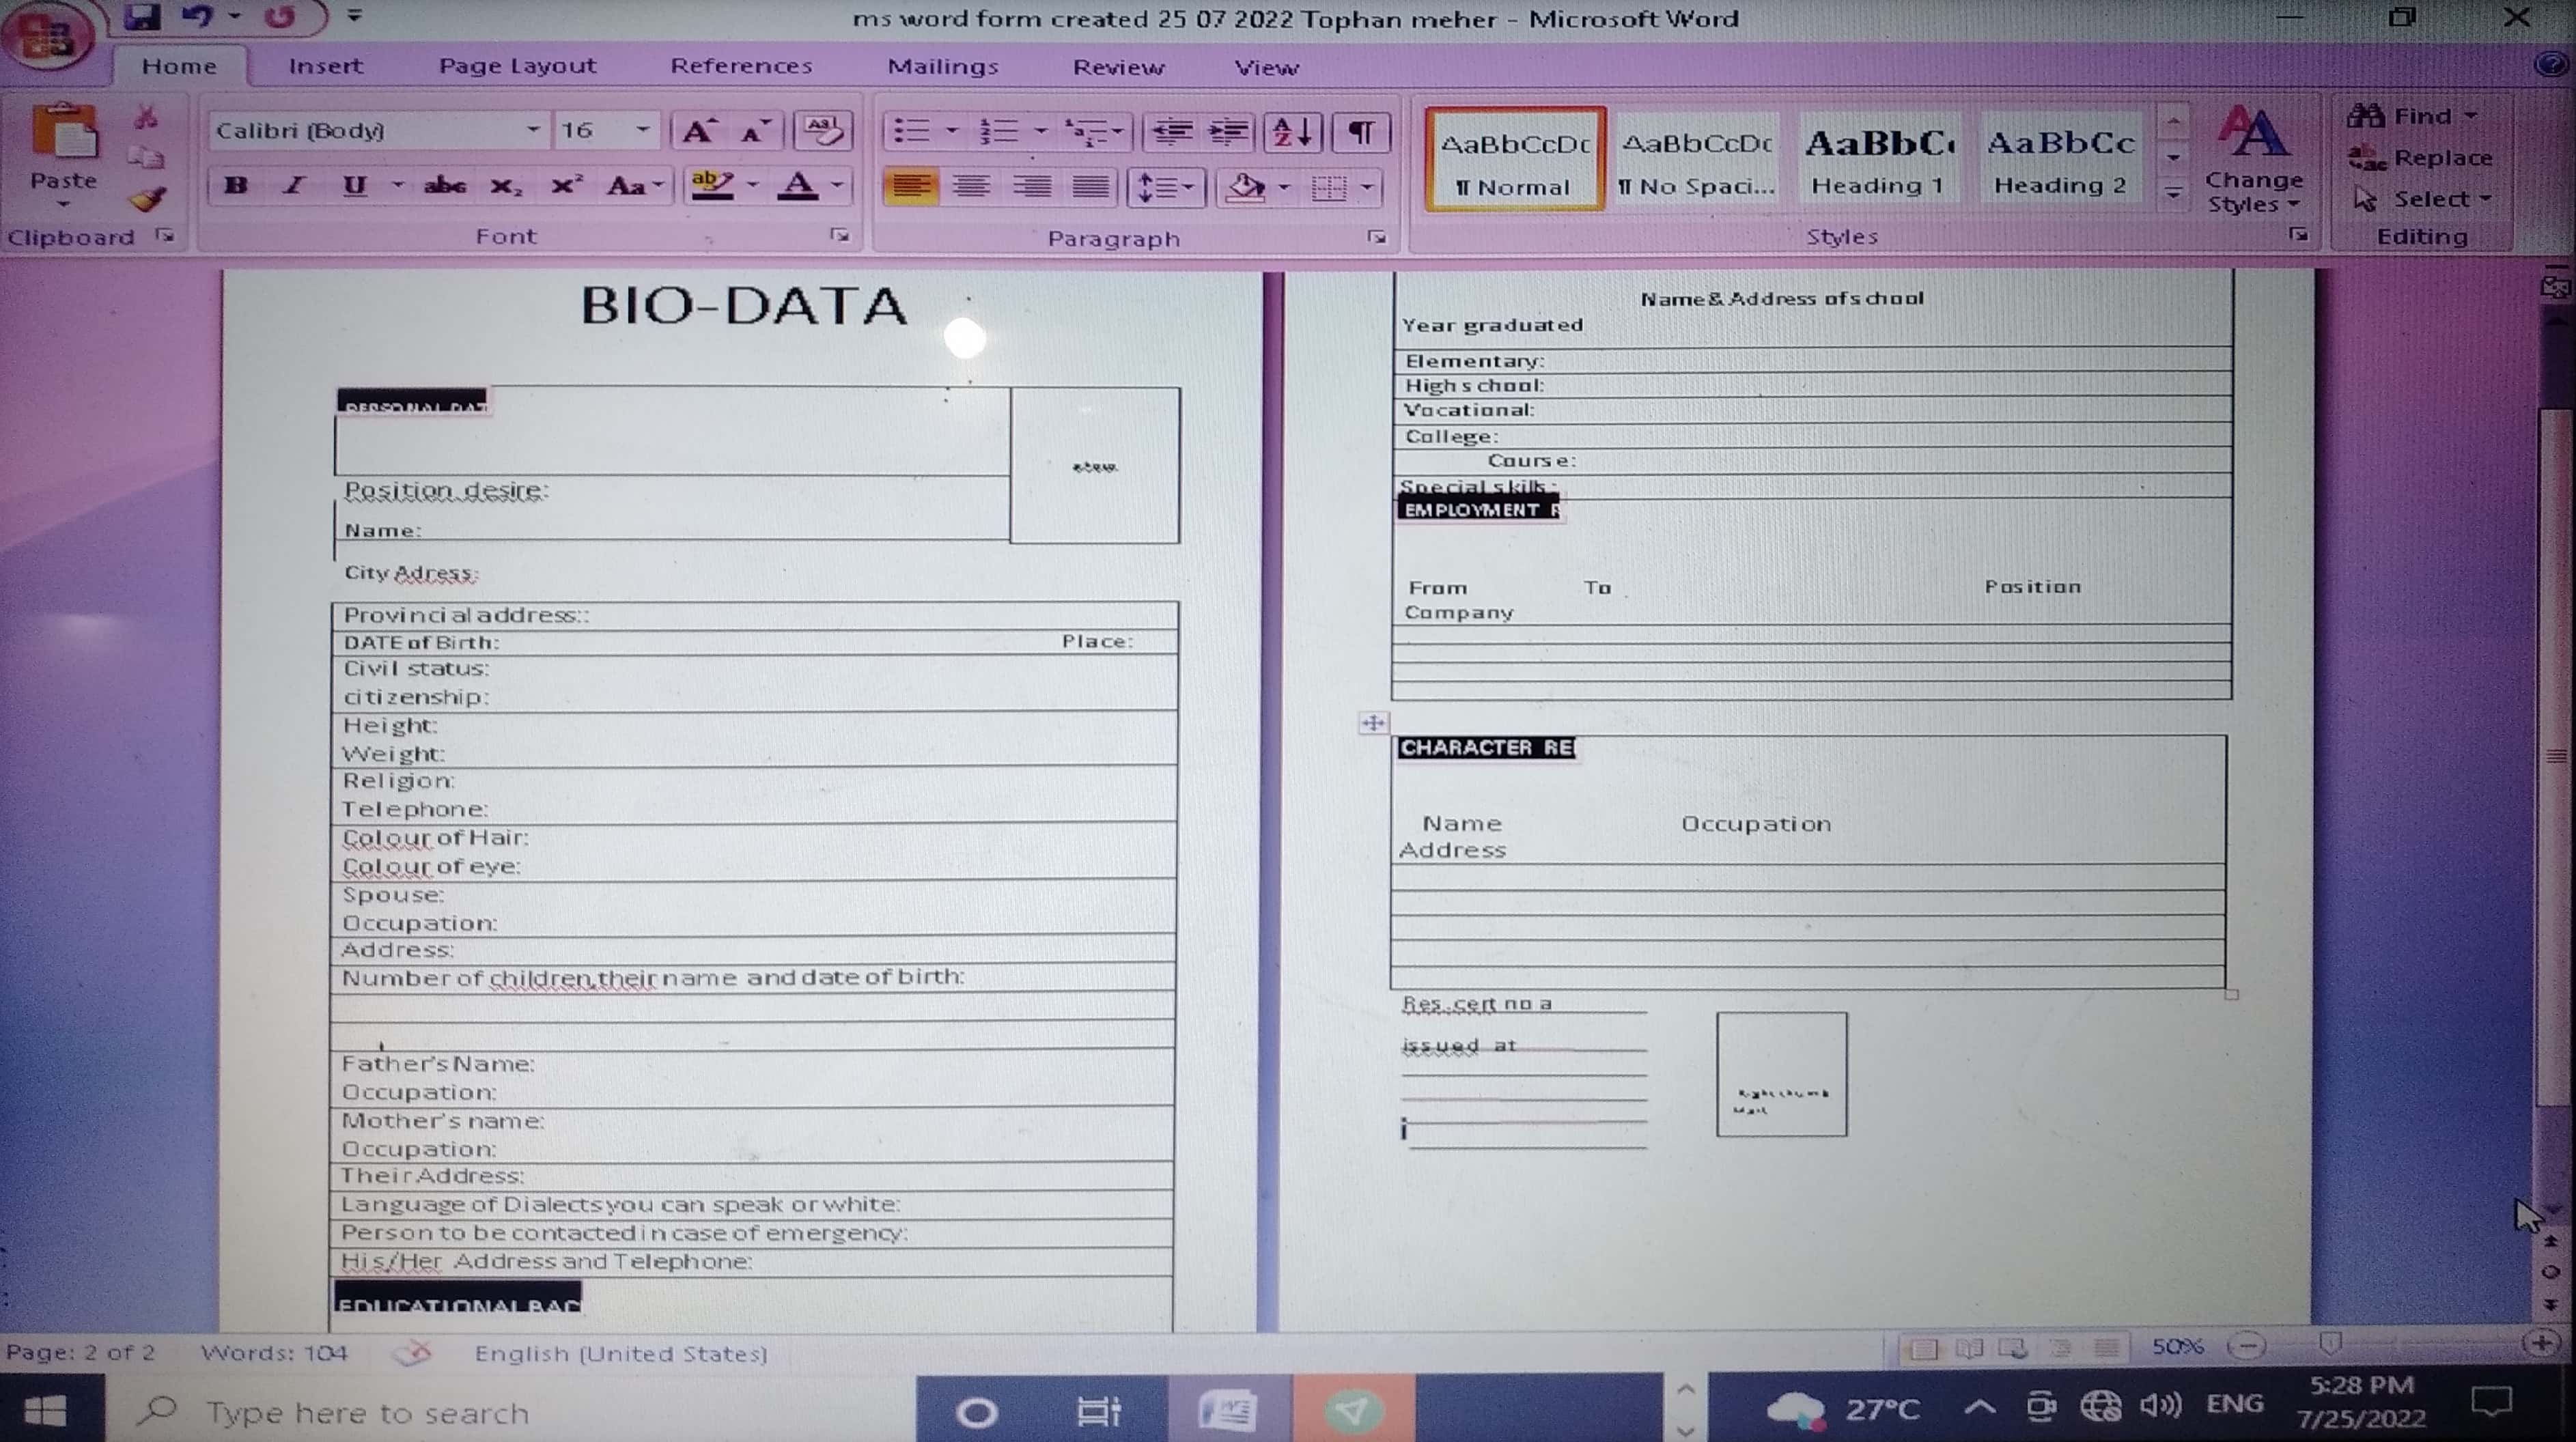This screenshot has height=1442, width=2576.
Task: Click the Strikethrough icon
Action: click(x=444, y=186)
